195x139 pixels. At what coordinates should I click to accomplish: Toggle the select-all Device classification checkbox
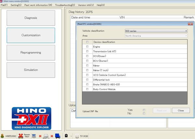click(87, 42)
